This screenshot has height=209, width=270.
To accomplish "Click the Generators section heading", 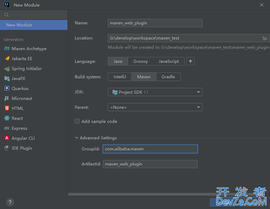I will 14,39.
